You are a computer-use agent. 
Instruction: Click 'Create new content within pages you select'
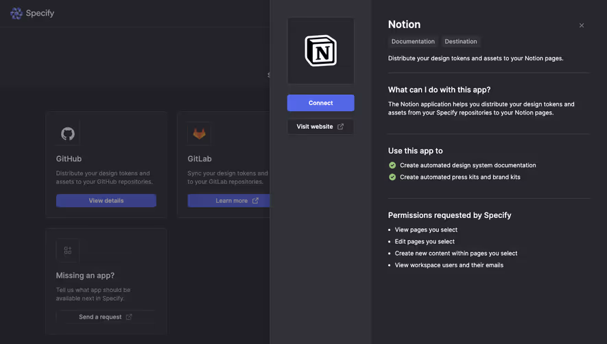point(456,254)
